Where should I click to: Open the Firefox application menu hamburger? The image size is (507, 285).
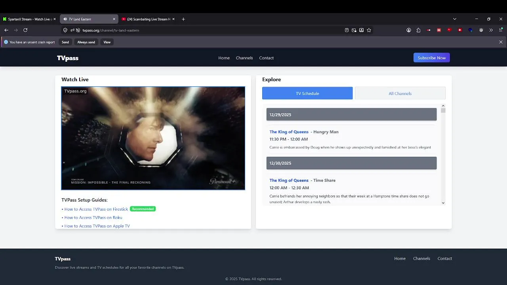pyautogui.click(x=501, y=30)
